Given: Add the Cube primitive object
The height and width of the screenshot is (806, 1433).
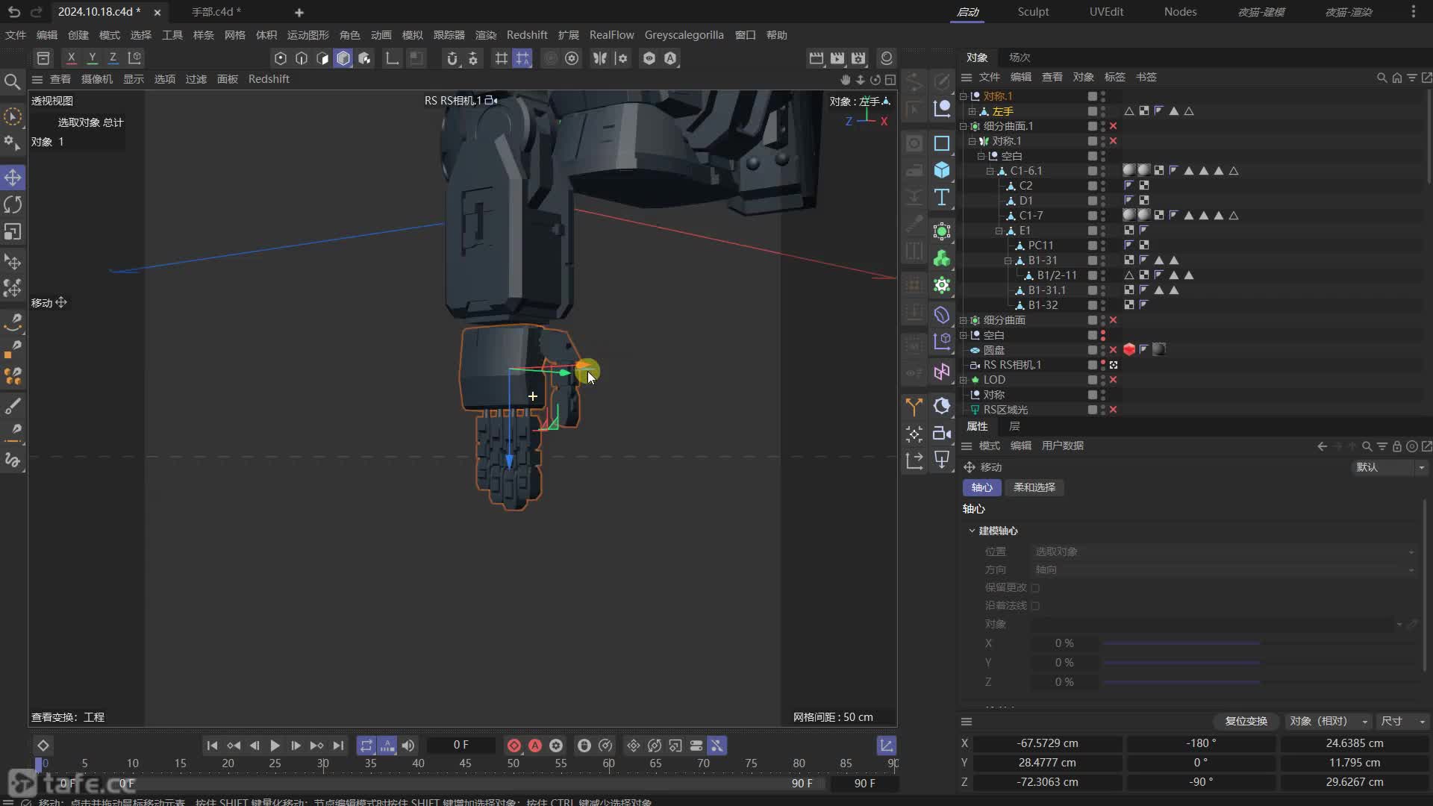Looking at the screenshot, I should [x=942, y=170].
